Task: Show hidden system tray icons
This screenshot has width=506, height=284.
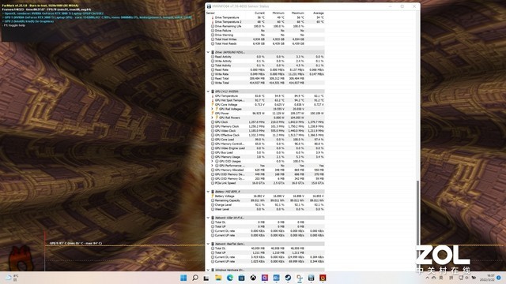Action: 428,278
